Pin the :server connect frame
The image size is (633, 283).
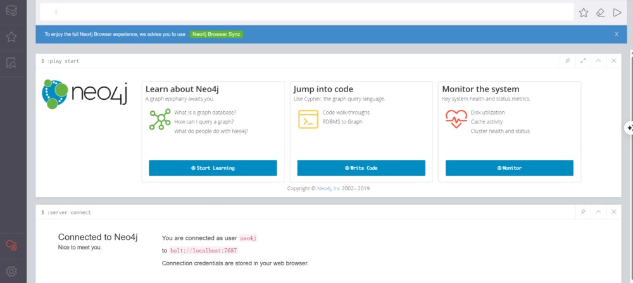[x=583, y=212]
